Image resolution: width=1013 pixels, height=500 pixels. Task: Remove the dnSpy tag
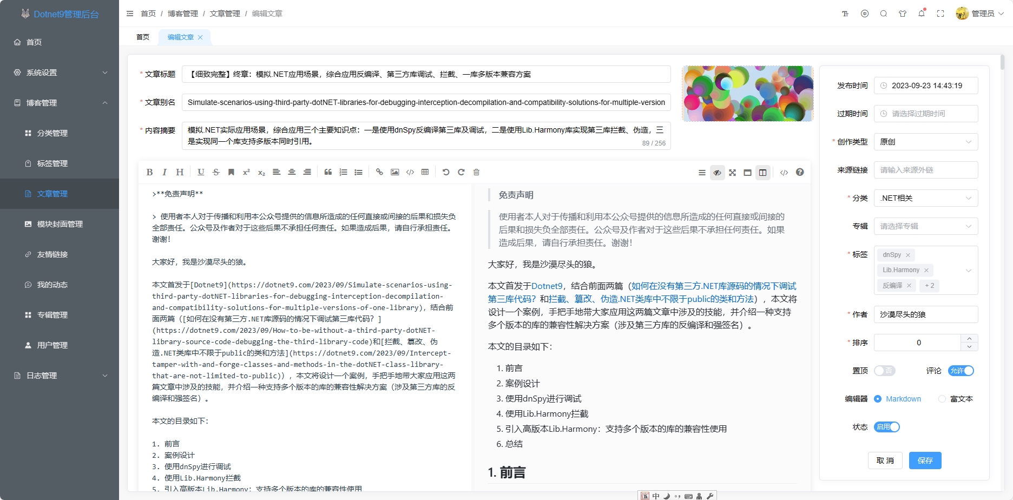click(x=908, y=255)
